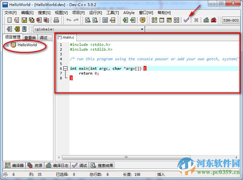243x180 pixels.
Task: Click the Run icon
Action: (162, 20)
